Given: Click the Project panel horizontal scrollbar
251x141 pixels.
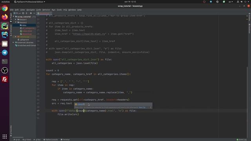Looking at the screenshot, I should click(18, 137).
